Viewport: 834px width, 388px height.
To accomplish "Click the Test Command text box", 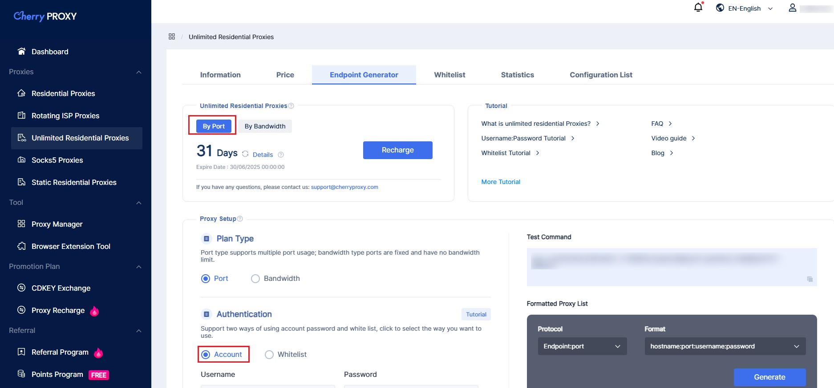I will (672, 267).
